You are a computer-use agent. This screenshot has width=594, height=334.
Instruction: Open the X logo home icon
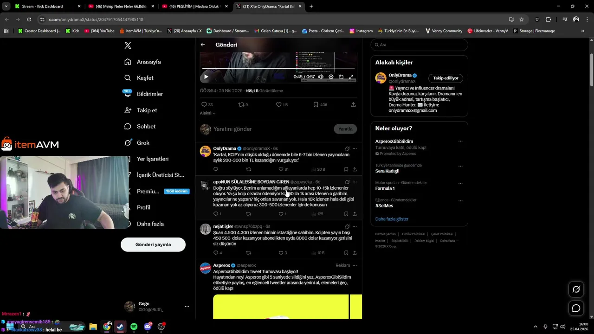[x=128, y=45]
